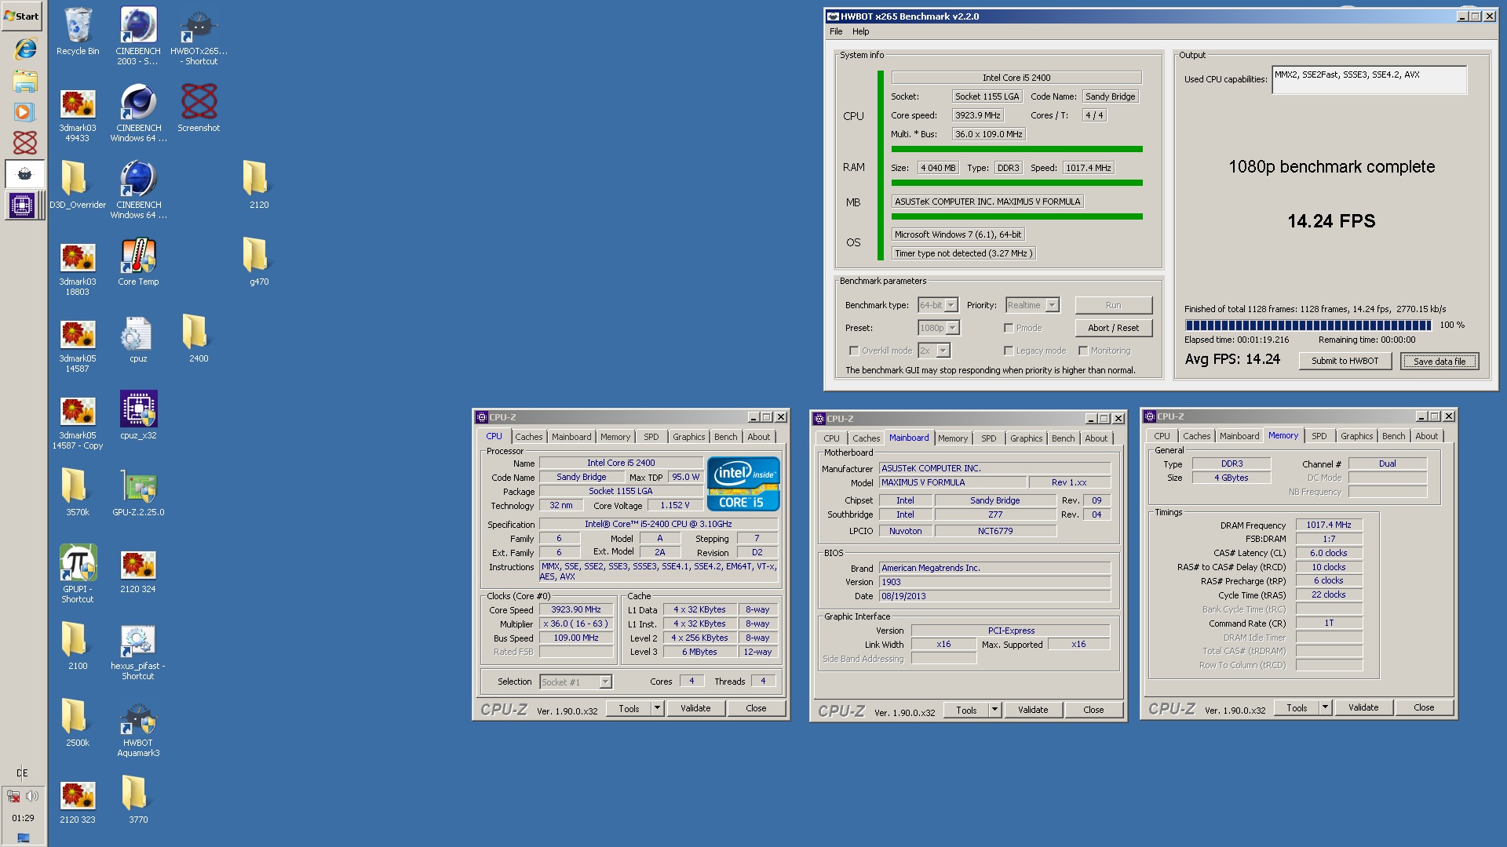Screen dimensions: 1507x847
Task: Enable Overkill mode checkbox
Action: (x=854, y=351)
